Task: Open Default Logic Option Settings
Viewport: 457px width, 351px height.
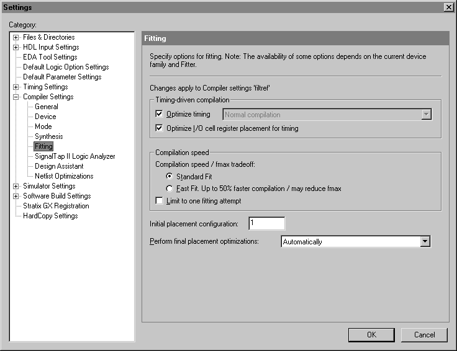Action: pyautogui.click(x=66, y=67)
